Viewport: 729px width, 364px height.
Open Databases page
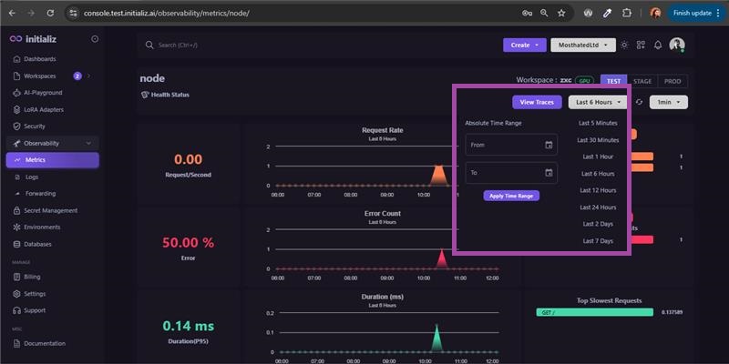[37, 244]
